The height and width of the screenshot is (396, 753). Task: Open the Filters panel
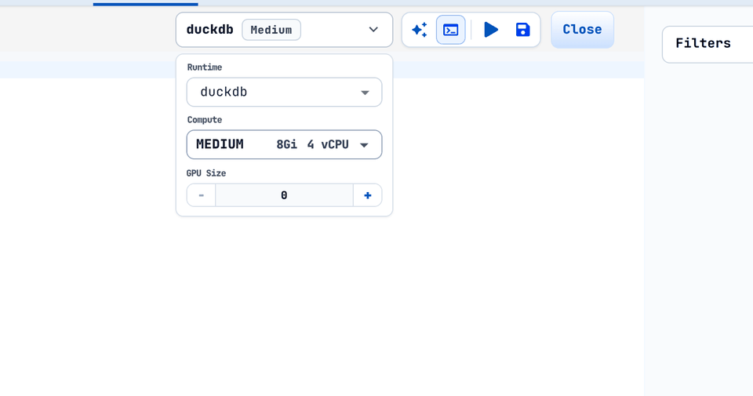click(x=707, y=44)
